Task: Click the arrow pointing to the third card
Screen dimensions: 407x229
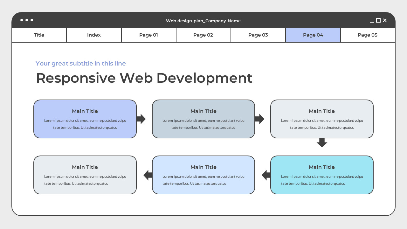Action: pos(259,119)
